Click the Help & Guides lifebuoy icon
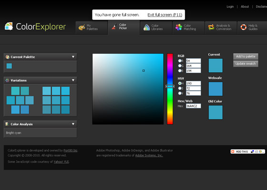 click(x=244, y=27)
